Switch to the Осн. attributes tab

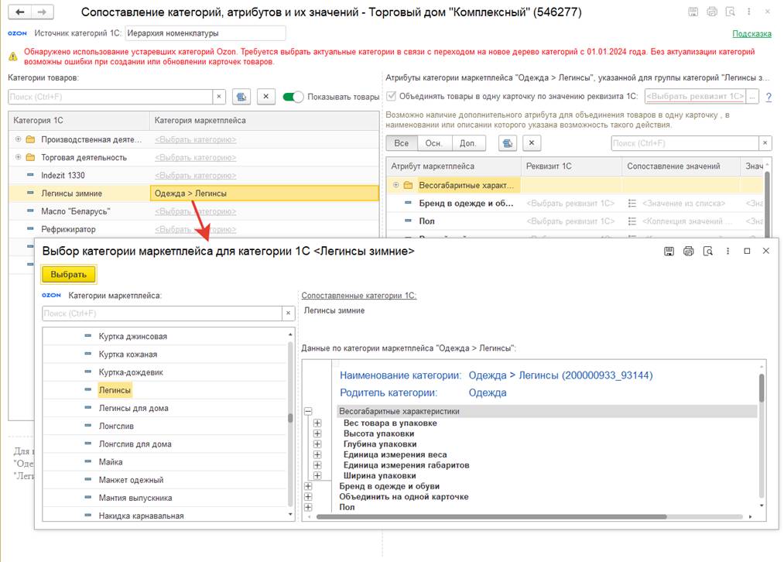(x=434, y=143)
